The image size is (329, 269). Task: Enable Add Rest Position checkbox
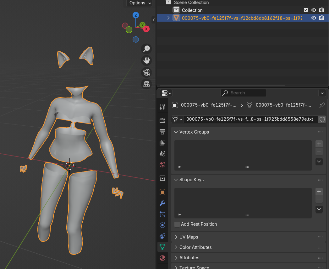tap(177, 224)
